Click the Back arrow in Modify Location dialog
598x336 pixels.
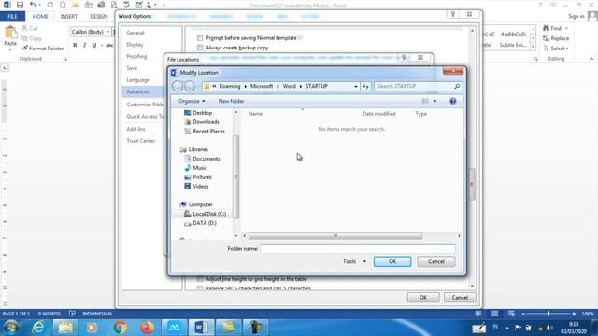click(178, 86)
